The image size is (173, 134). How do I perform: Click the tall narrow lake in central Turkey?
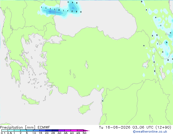pos(87,65)
